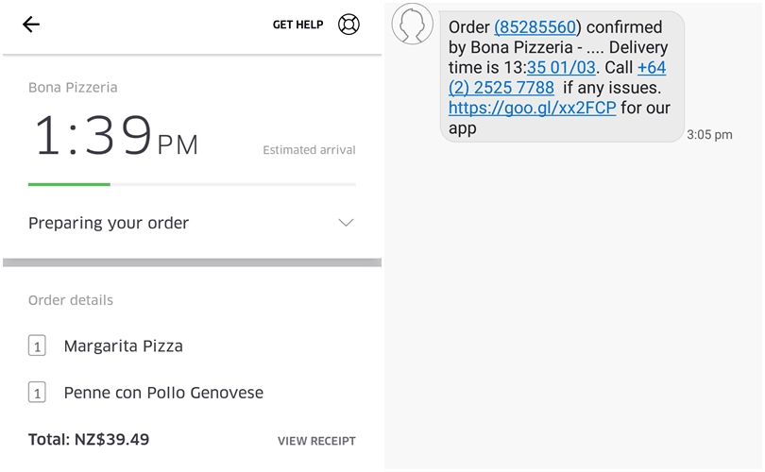Open the goo.gl/xx2FCP app link
The height and width of the screenshot is (472, 765).
pyautogui.click(x=532, y=108)
